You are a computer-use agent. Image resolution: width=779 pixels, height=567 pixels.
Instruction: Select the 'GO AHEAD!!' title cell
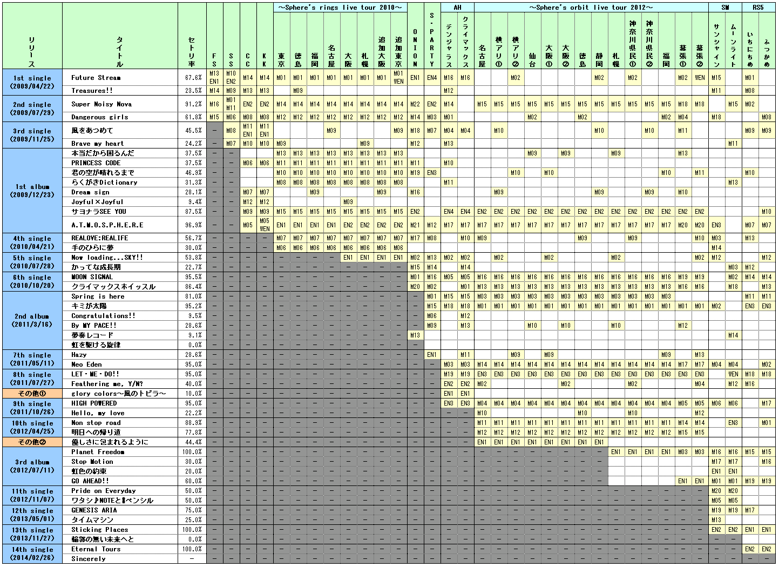point(120,481)
